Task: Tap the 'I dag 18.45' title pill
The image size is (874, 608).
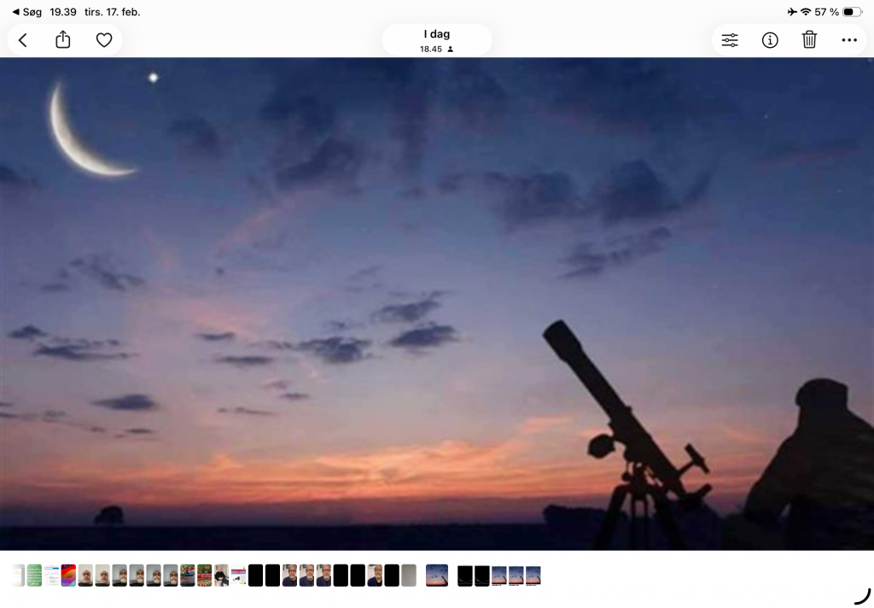Action: (436, 40)
